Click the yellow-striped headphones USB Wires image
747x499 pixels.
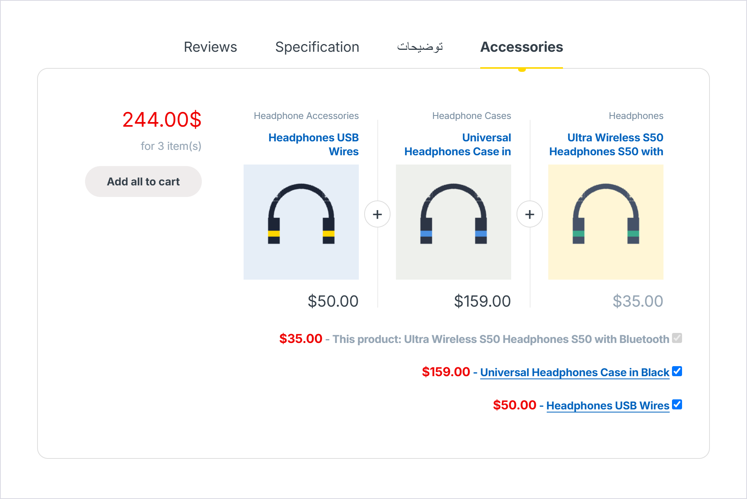301,222
